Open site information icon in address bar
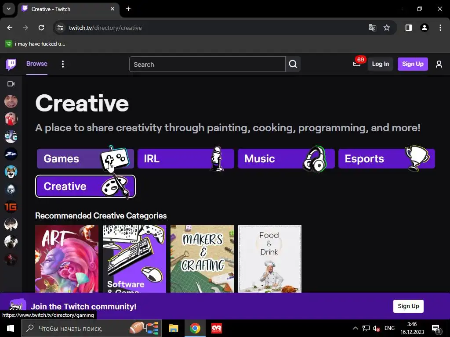The width and height of the screenshot is (450, 337). tap(60, 28)
